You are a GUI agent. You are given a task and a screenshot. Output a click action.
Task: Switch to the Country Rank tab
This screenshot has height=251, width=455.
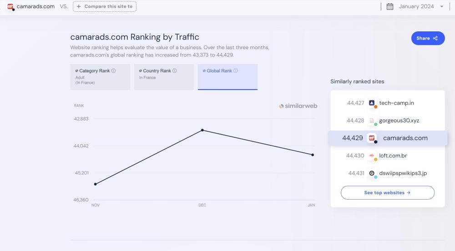point(164,77)
